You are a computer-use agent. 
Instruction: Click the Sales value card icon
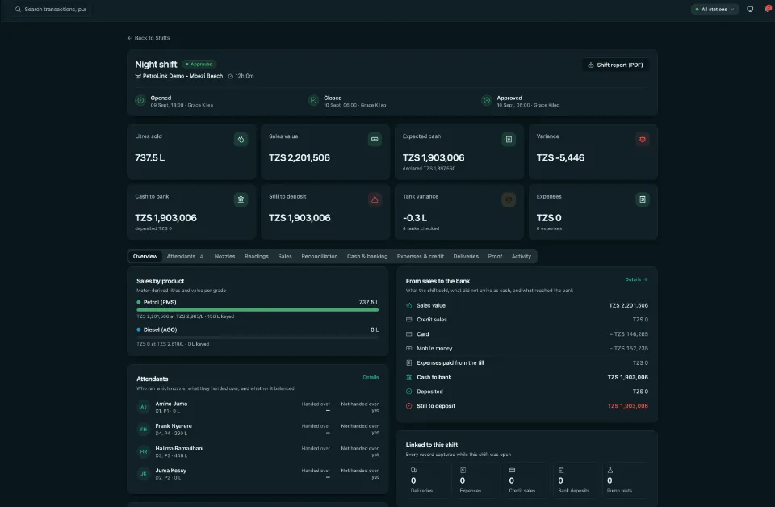point(375,140)
